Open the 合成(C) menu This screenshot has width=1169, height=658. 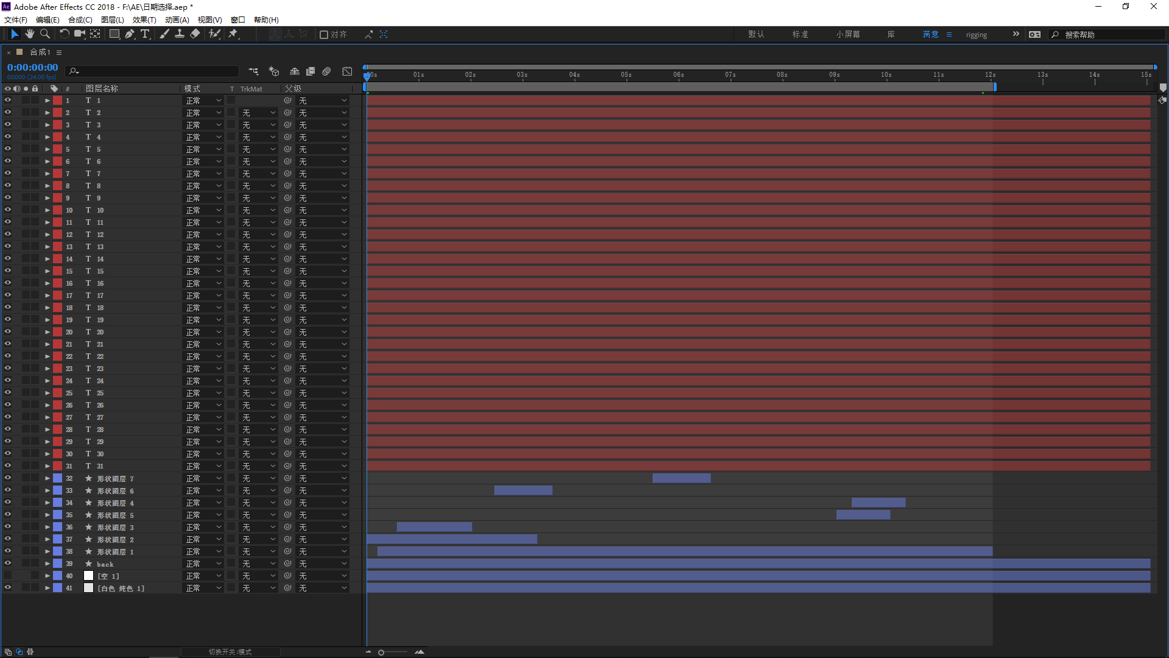tap(80, 20)
